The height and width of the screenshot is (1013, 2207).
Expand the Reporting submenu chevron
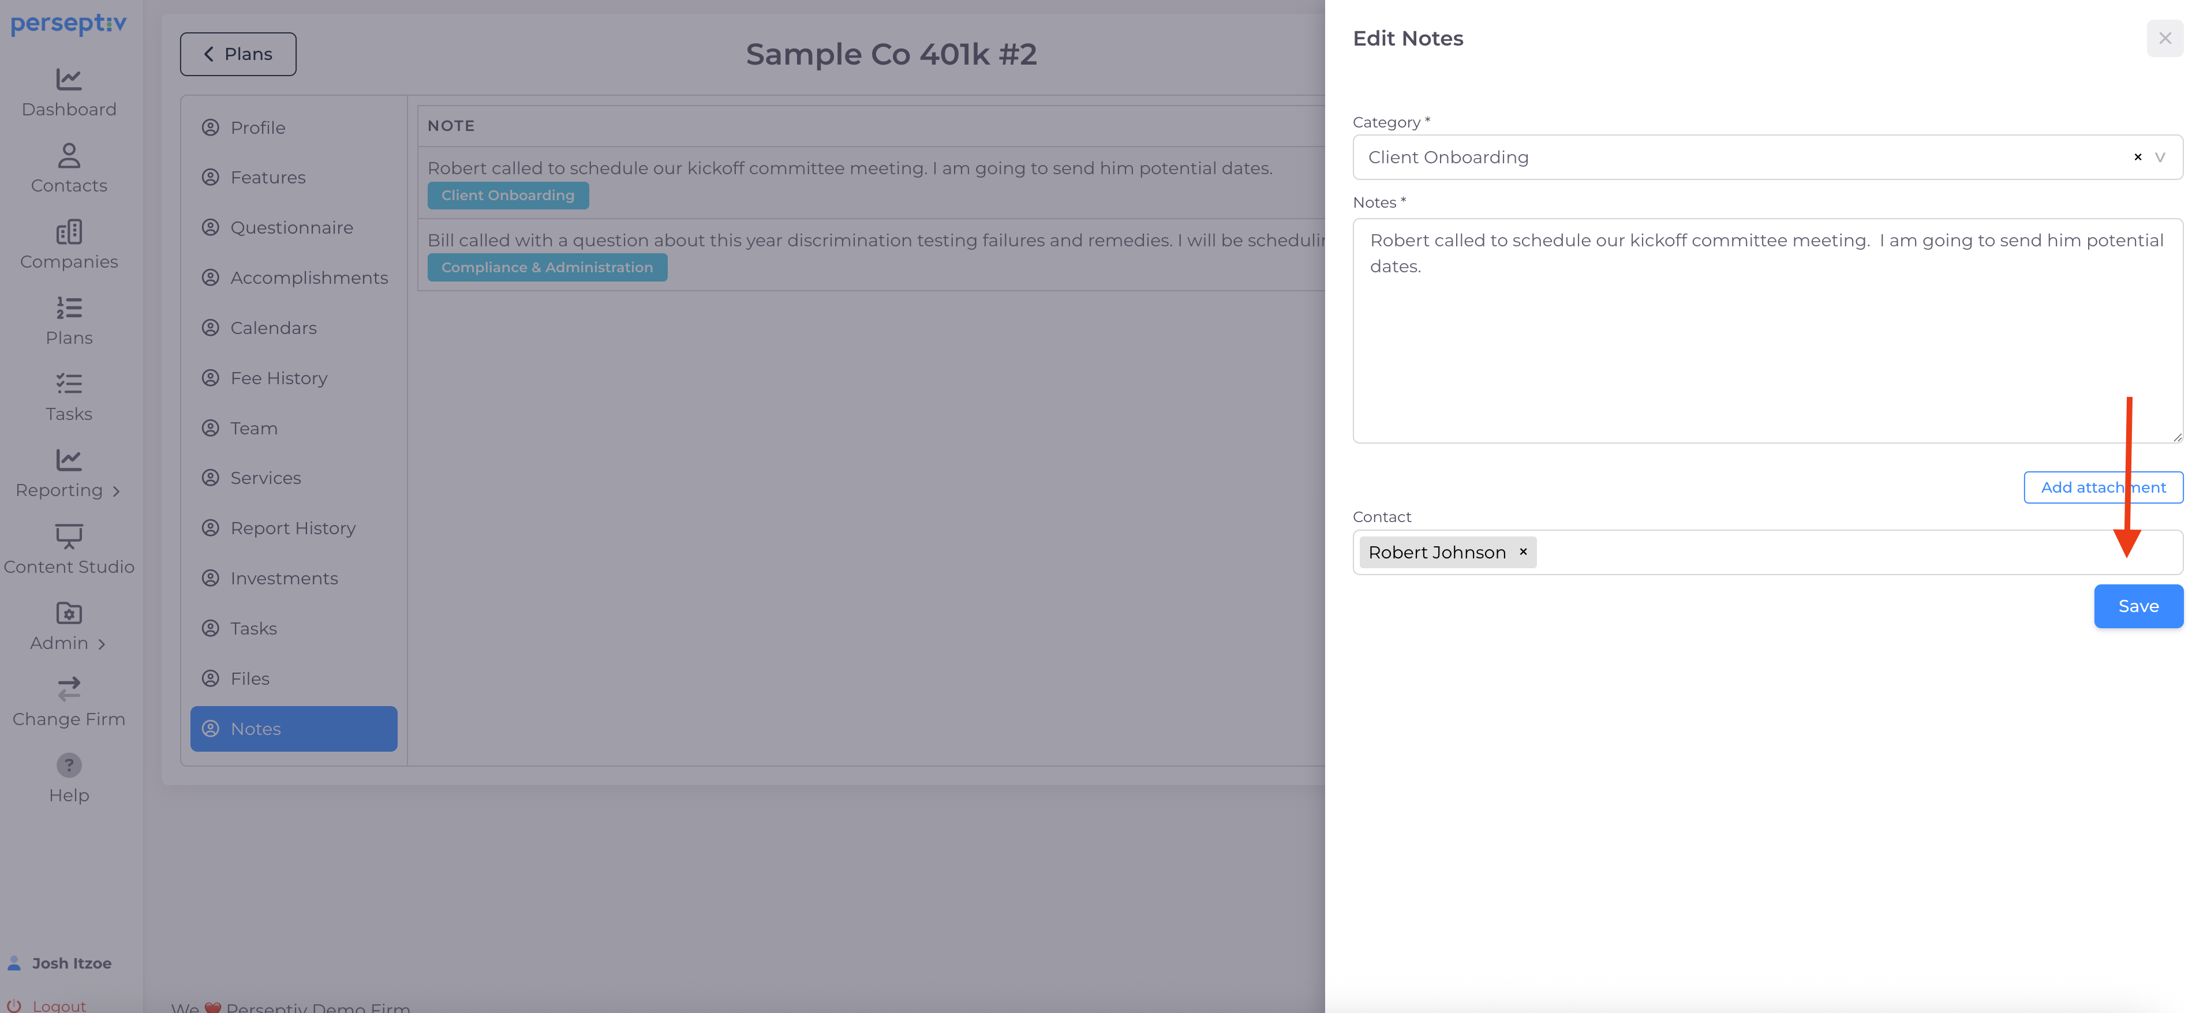(x=117, y=492)
